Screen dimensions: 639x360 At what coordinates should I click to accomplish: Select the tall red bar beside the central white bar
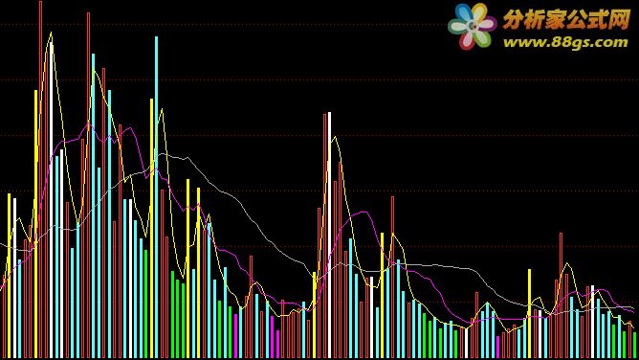(x=325, y=236)
